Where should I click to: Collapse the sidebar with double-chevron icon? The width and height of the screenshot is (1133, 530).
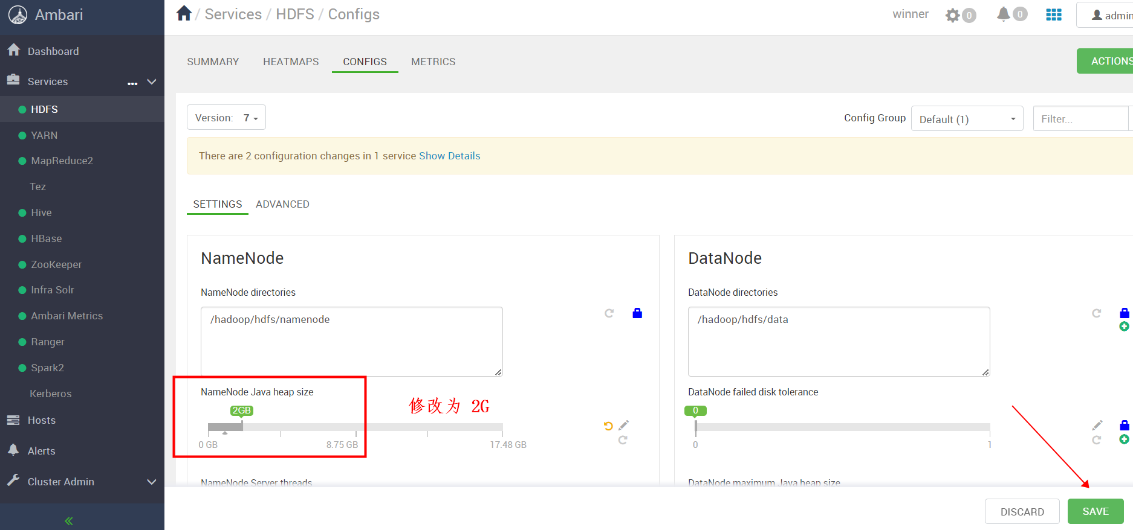click(x=69, y=520)
